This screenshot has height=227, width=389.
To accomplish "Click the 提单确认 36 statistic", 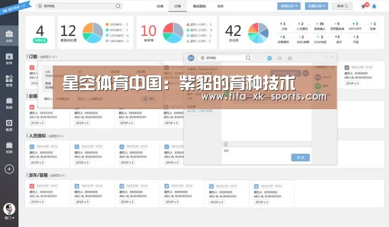I will (320, 26).
